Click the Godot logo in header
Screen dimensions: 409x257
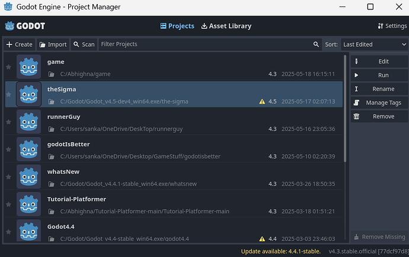click(x=25, y=26)
